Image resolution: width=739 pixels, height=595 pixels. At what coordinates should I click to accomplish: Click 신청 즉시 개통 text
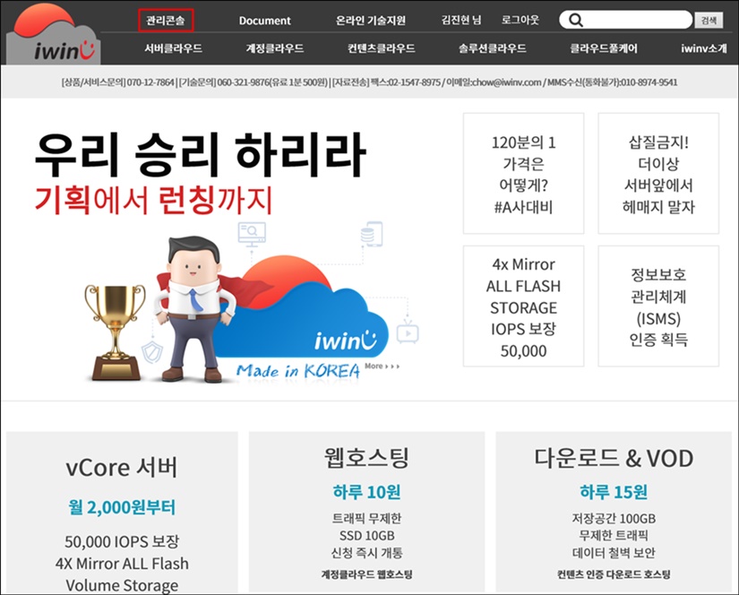366,553
